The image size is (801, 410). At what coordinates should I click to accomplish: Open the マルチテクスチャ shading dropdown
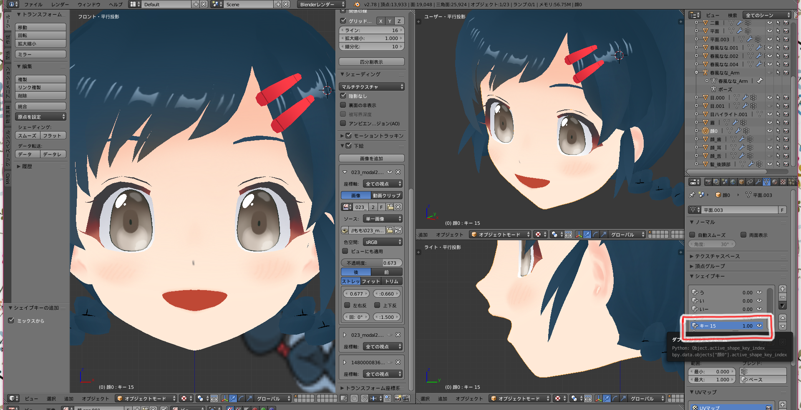click(x=372, y=87)
